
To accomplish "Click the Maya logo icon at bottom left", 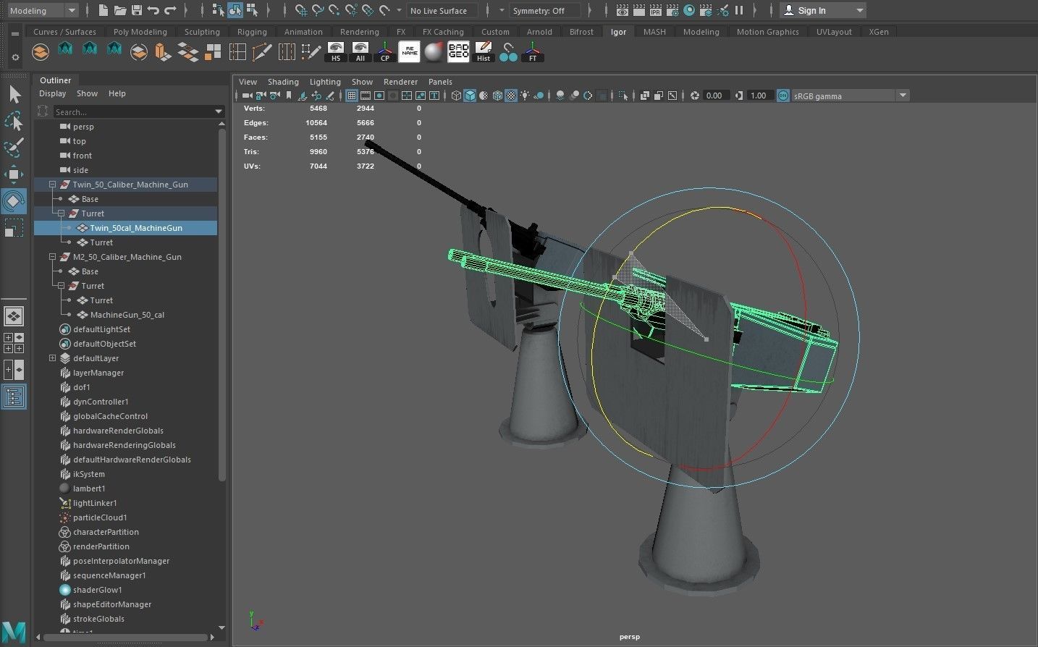I will click(x=14, y=632).
